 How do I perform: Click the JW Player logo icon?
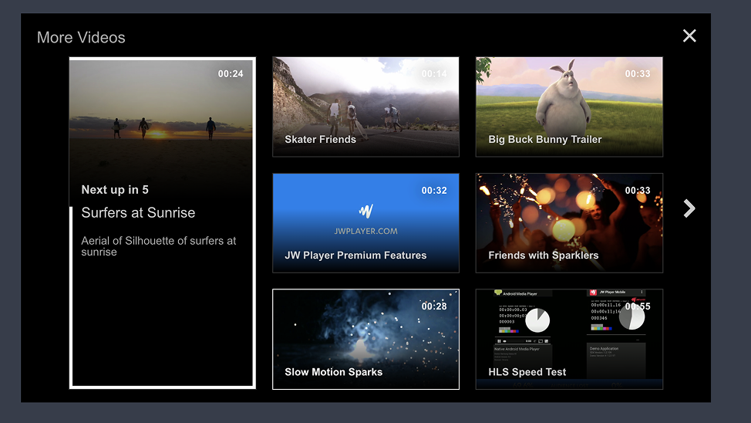click(x=366, y=211)
